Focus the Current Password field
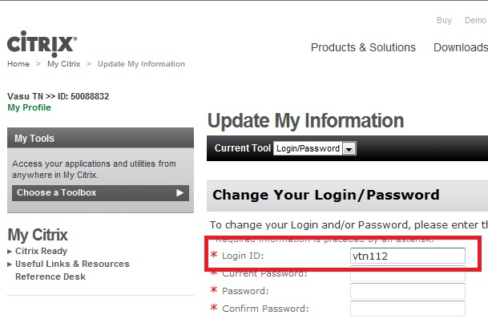The image size is (488, 327). point(408,273)
